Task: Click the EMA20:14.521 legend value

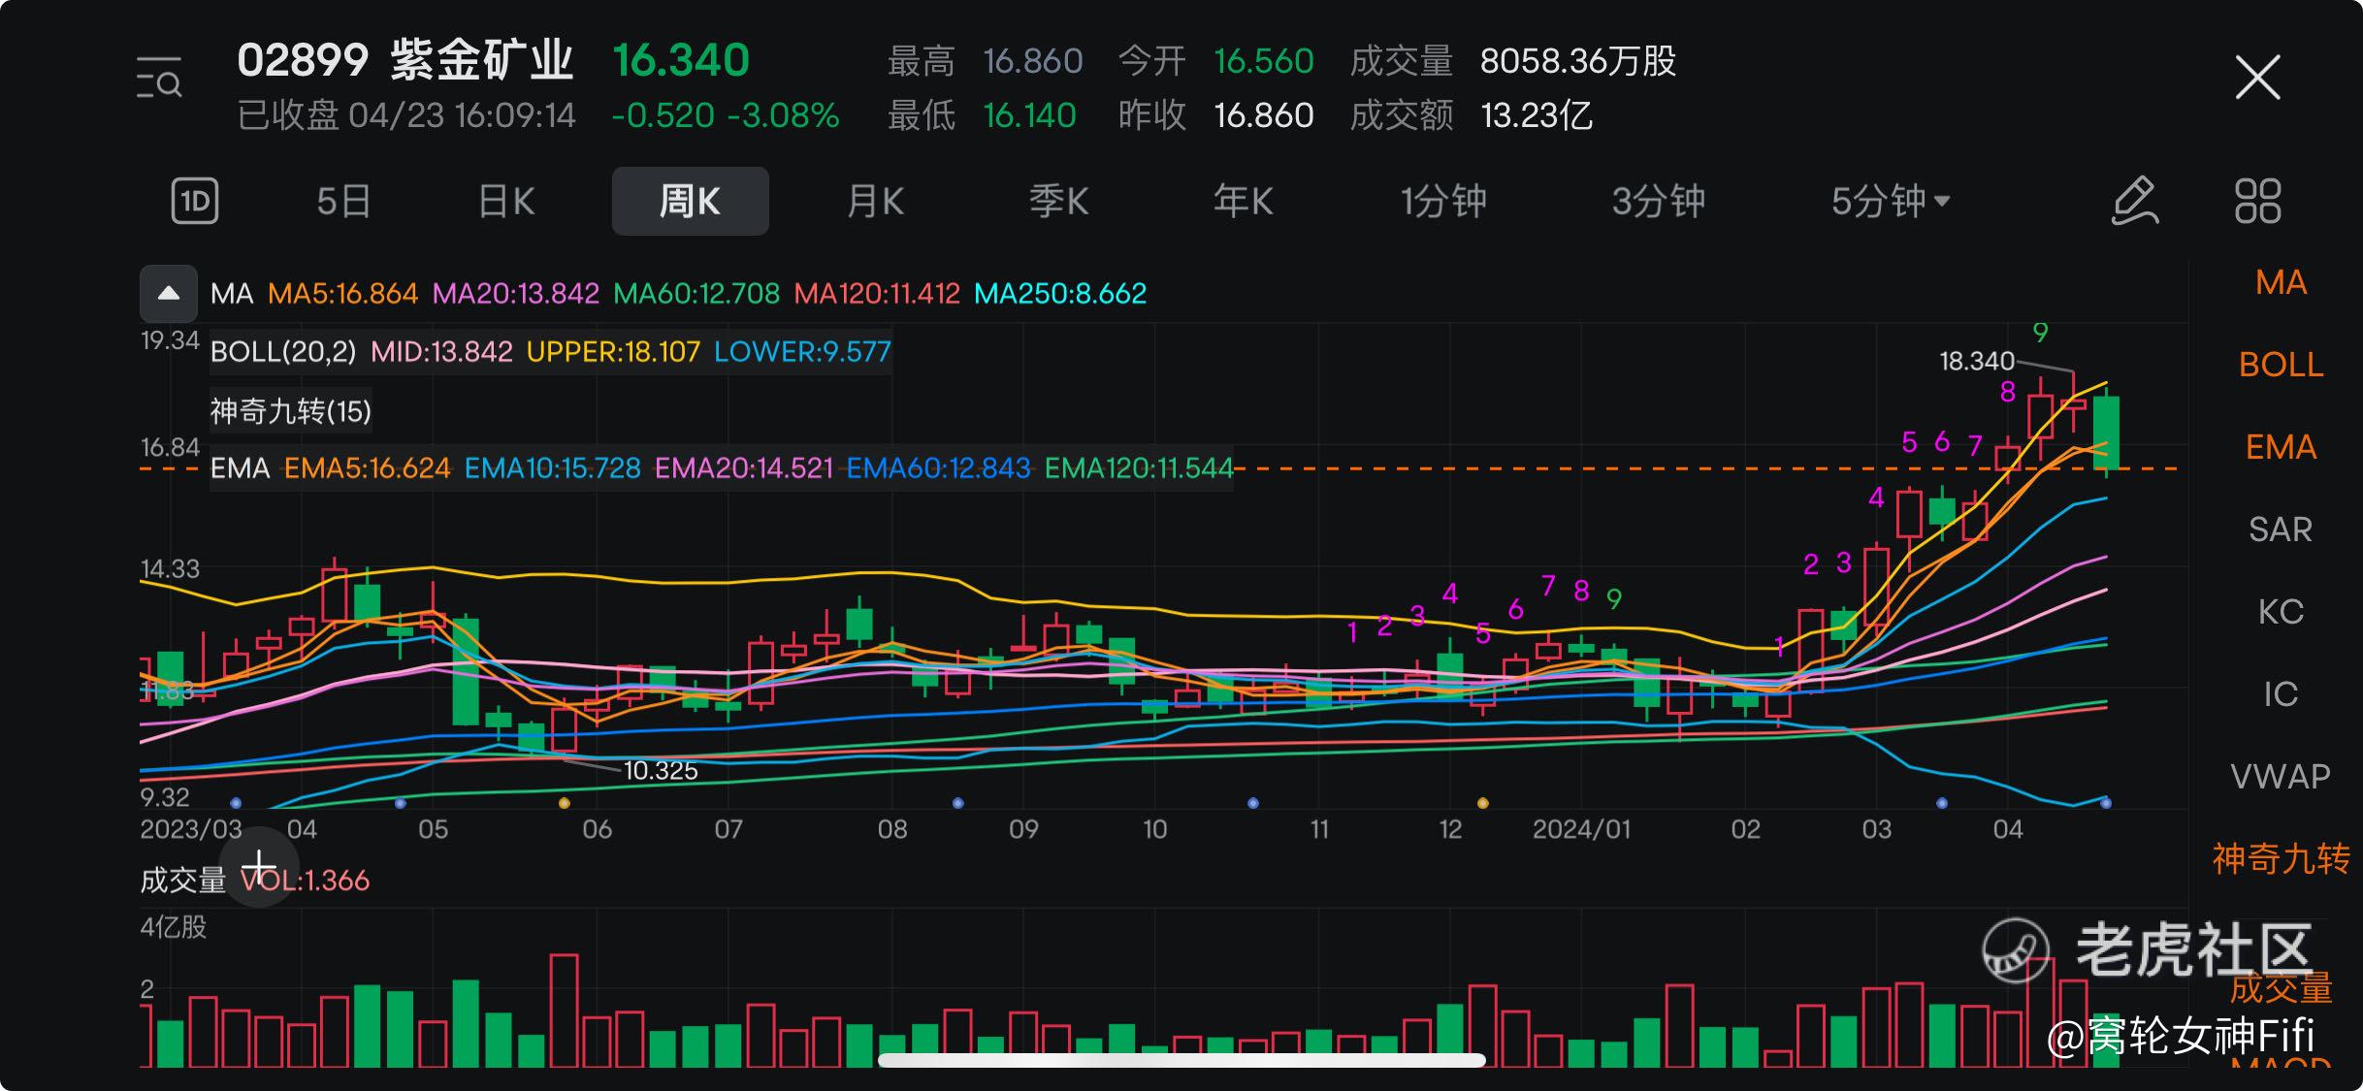Action: [x=744, y=468]
